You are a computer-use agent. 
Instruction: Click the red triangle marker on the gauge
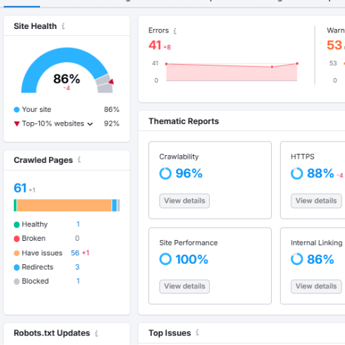[112, 81]
